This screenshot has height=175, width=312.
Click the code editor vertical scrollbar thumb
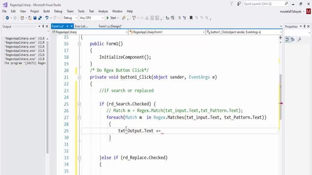(x=281, y=97)
